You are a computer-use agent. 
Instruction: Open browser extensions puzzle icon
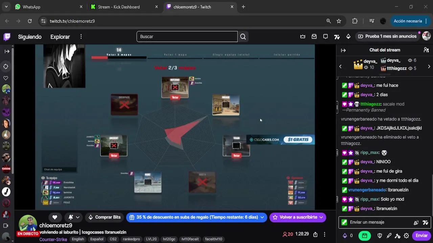click(355, 21)
